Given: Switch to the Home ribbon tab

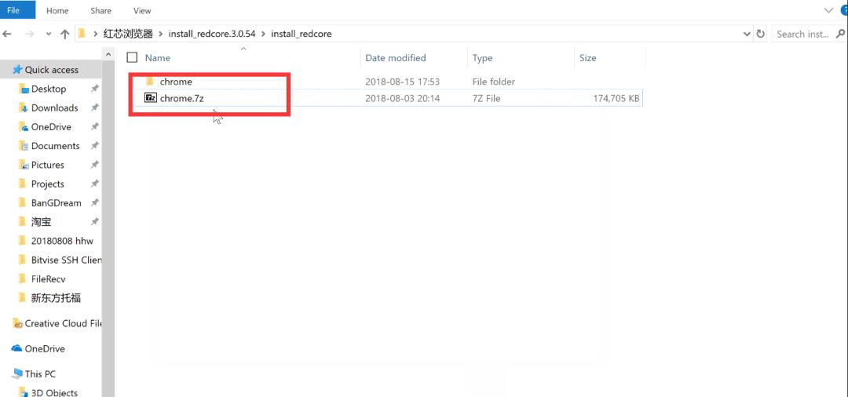Looking at the screenshot, I should [x=58, y=10].
